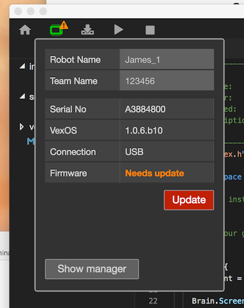Stop the program with the stop icon
Viewport: 244px width, 308px height.
(150, 30)
